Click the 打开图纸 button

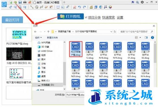71,16
